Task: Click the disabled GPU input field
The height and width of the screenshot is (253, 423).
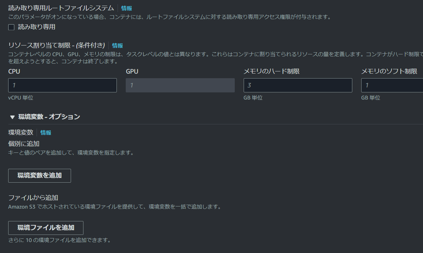Action: coord(180,85)
